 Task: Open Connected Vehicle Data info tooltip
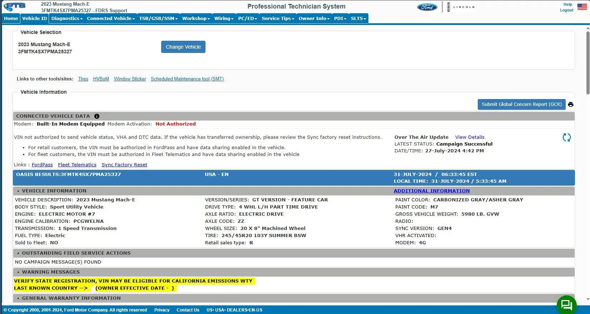97,116
